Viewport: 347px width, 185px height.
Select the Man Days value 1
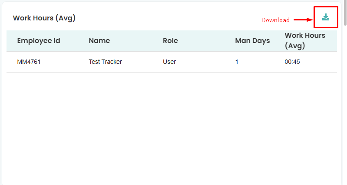pos(237,62)
